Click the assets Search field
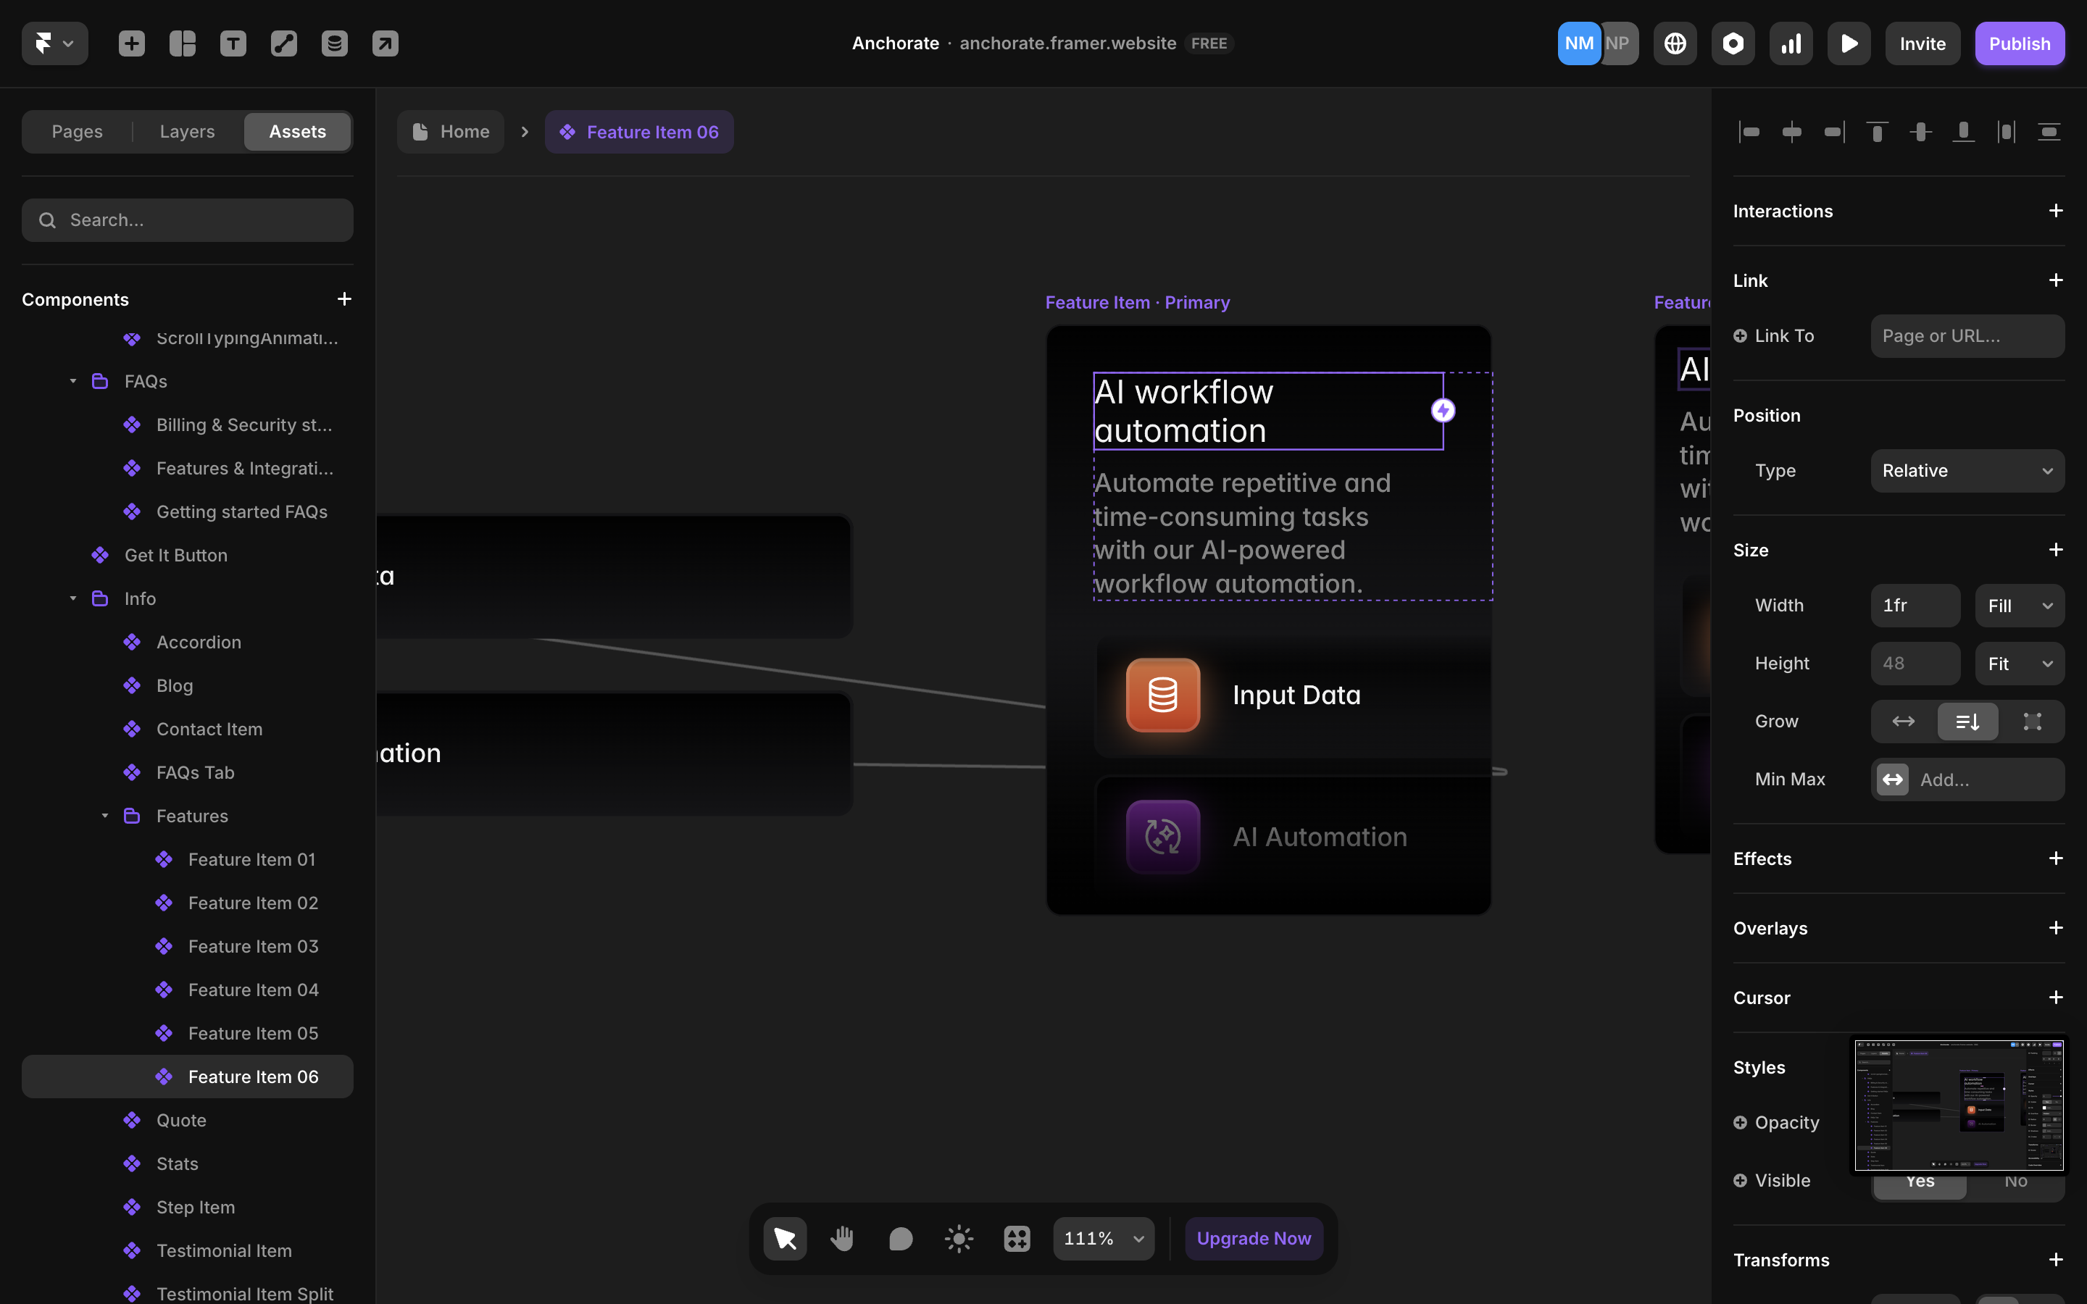Viewport: 2087px width, 1304px height. 187,220
